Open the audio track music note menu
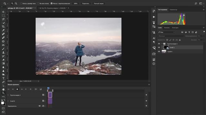206x115 pixels. [43, 106]
